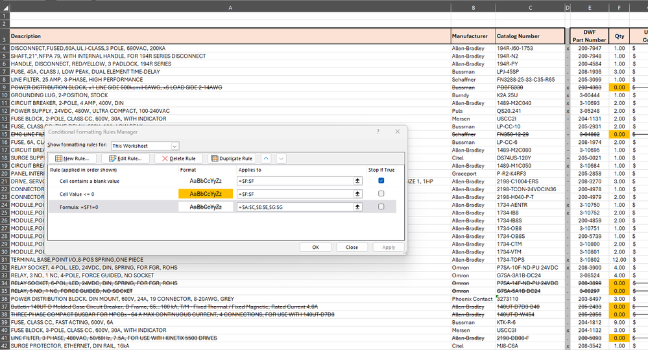Screen dimensions: 648x350
Task: Select cell with catalog number 194R-J60-1753
Action: click(x=530, y=49)
